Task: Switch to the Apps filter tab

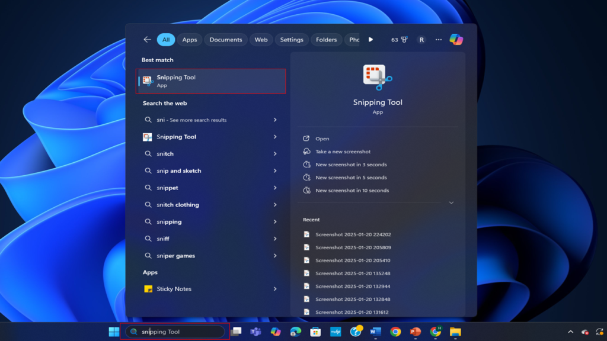Action: coord(190,40)
